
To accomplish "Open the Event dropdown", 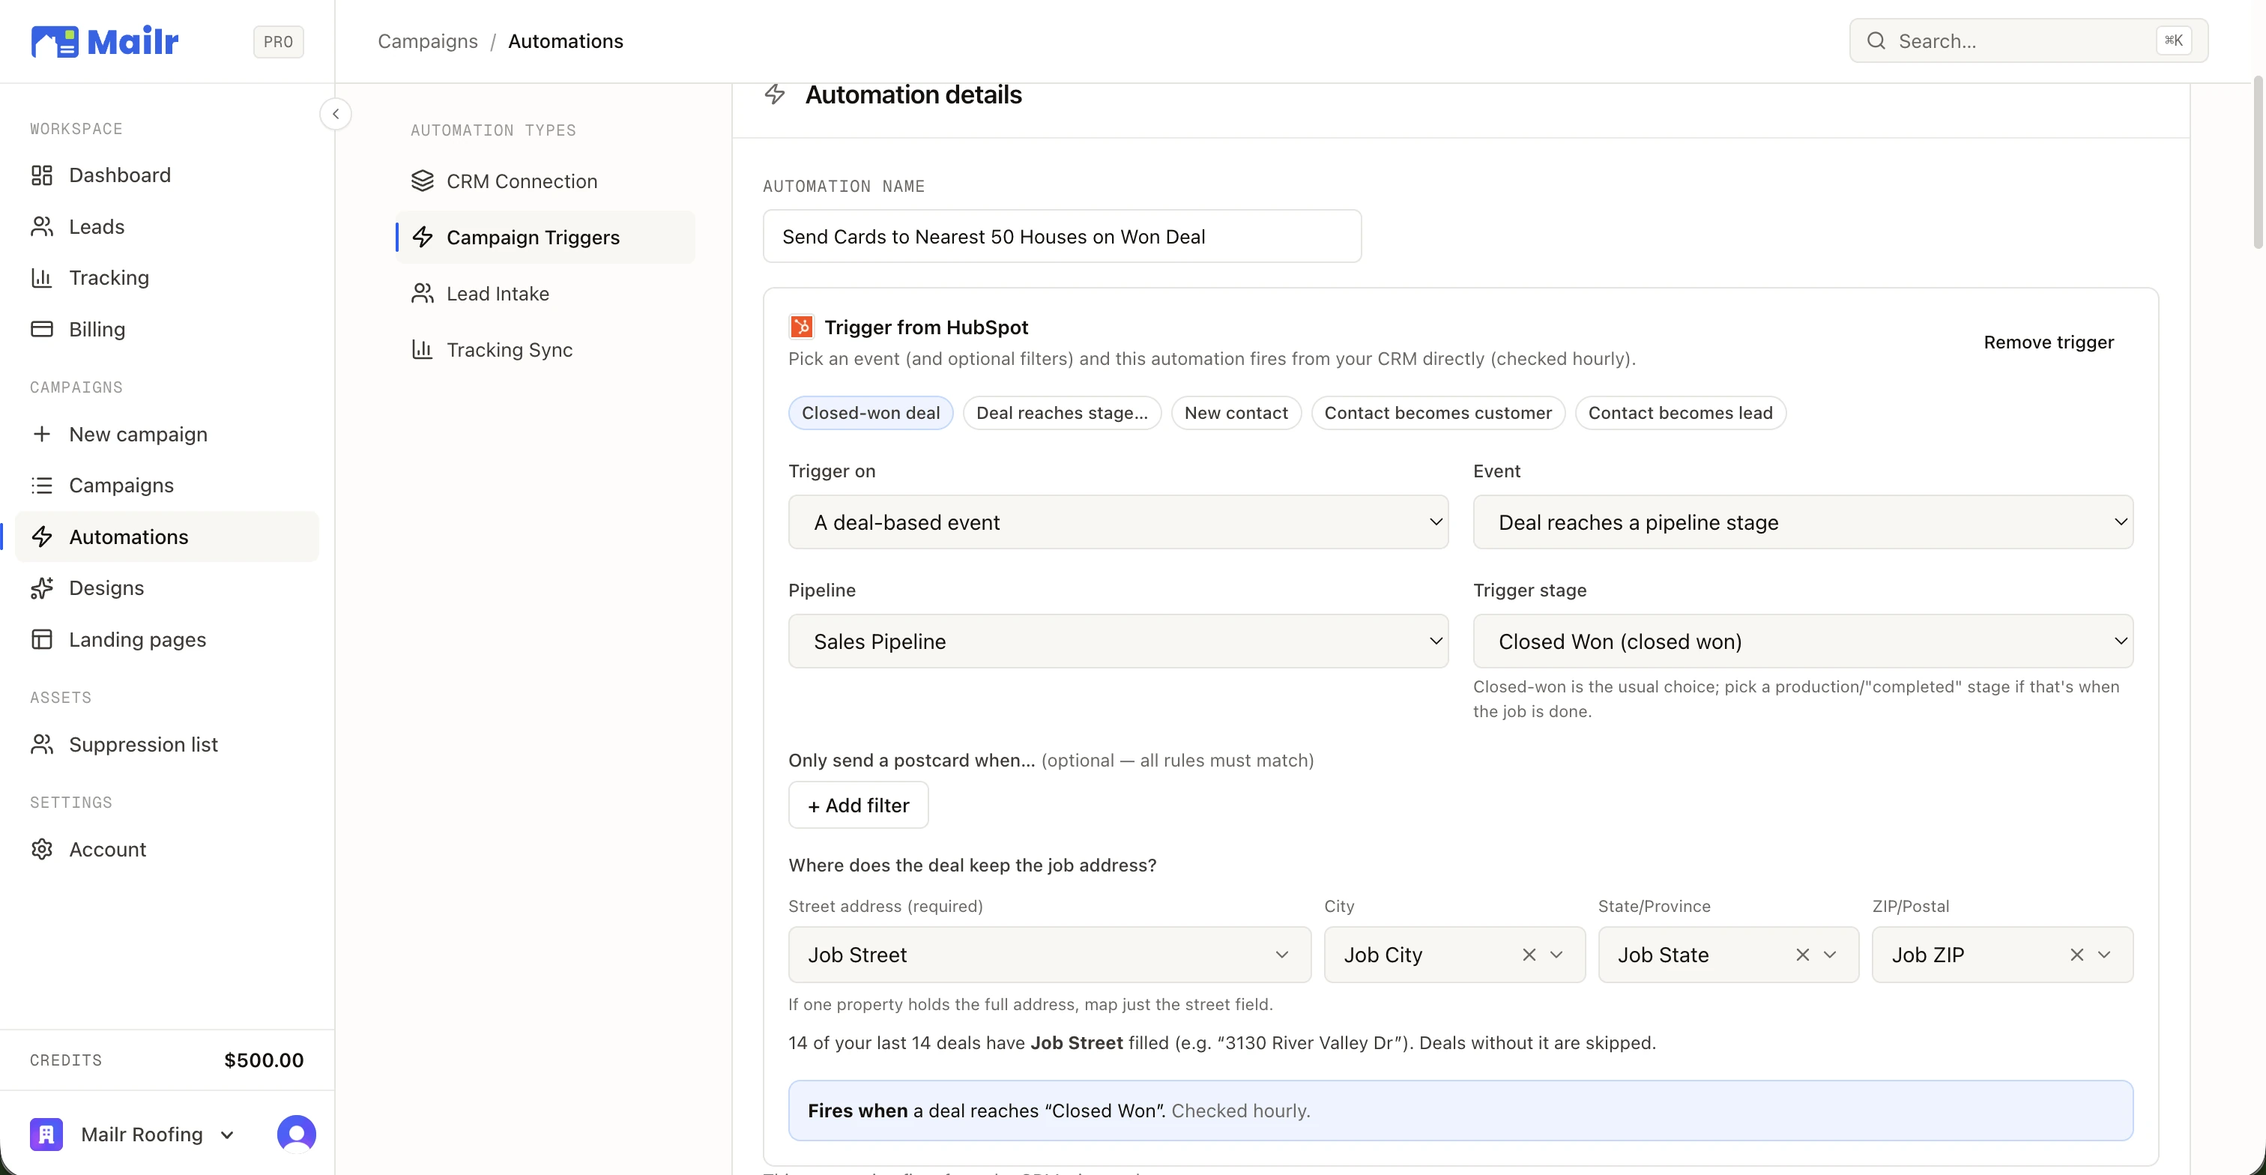I will coord(1802,522).
